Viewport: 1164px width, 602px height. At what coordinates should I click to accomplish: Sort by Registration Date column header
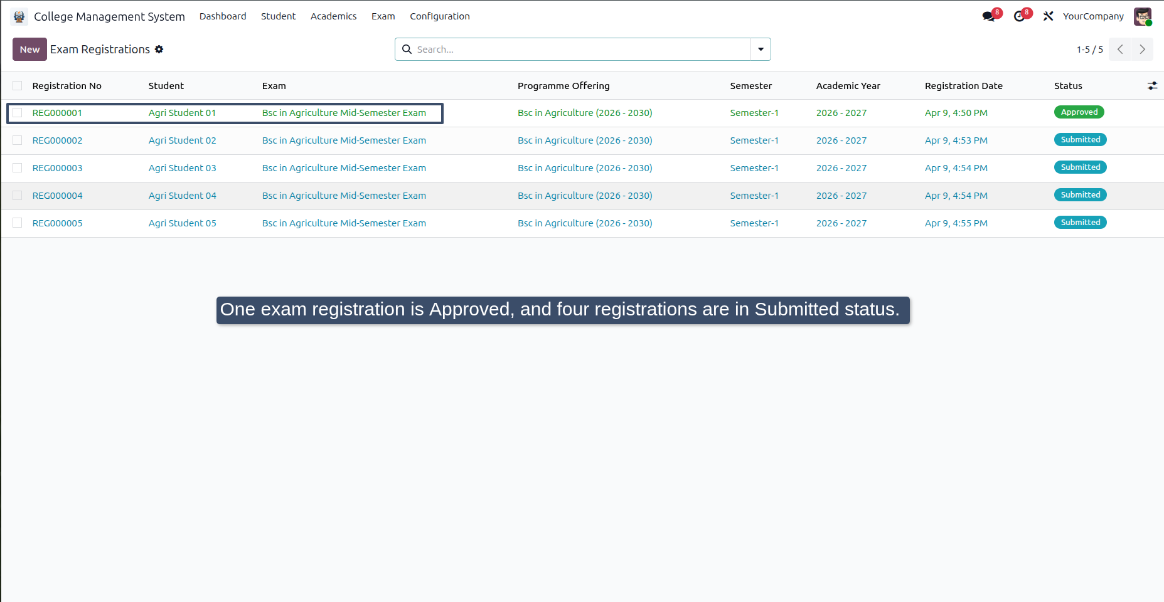click(963, 86)
